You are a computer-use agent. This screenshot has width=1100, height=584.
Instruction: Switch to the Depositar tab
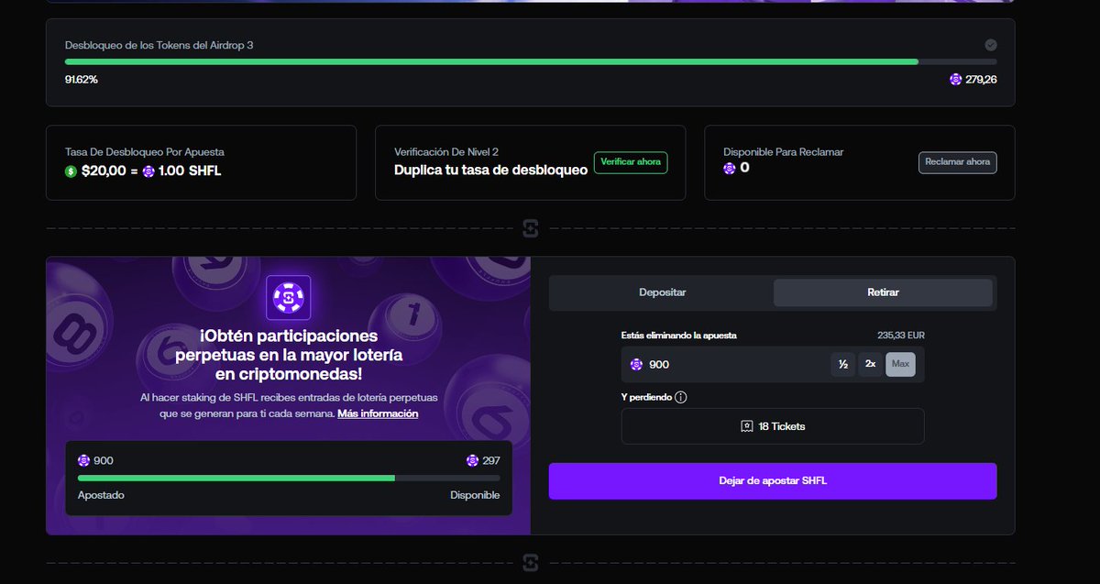pos(662,292)
